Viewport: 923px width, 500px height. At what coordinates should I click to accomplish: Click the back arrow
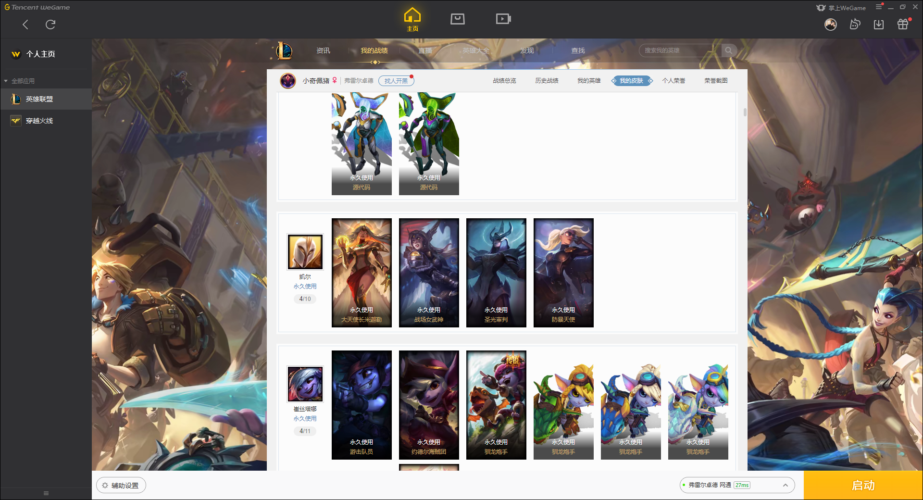[25, 25]
